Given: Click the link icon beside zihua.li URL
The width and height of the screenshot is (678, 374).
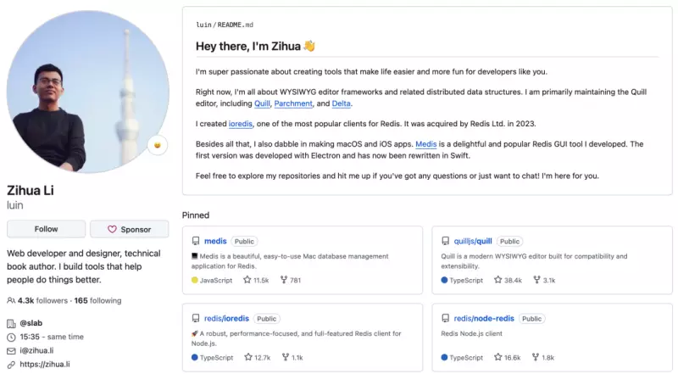Looking at the screenshot, I should point(11,365).
